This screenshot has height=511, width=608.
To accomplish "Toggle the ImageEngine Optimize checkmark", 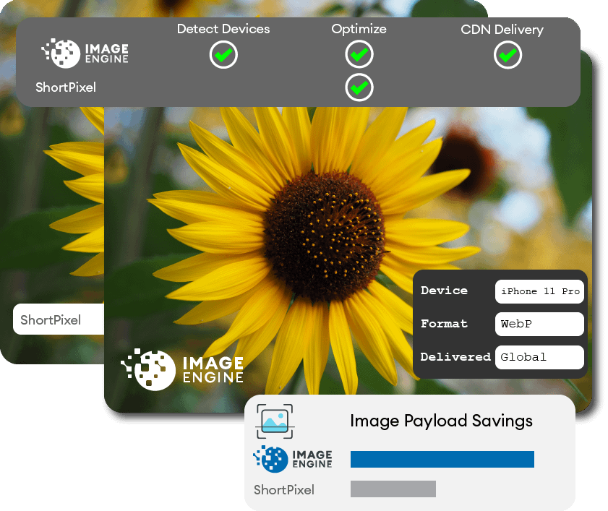I will click(359, 54).
